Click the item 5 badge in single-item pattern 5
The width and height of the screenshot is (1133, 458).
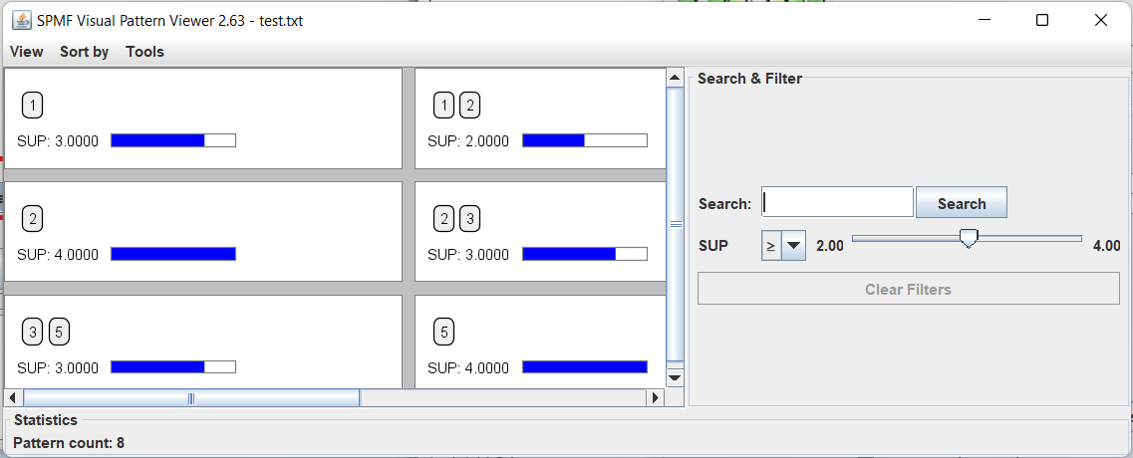[443, 333]
